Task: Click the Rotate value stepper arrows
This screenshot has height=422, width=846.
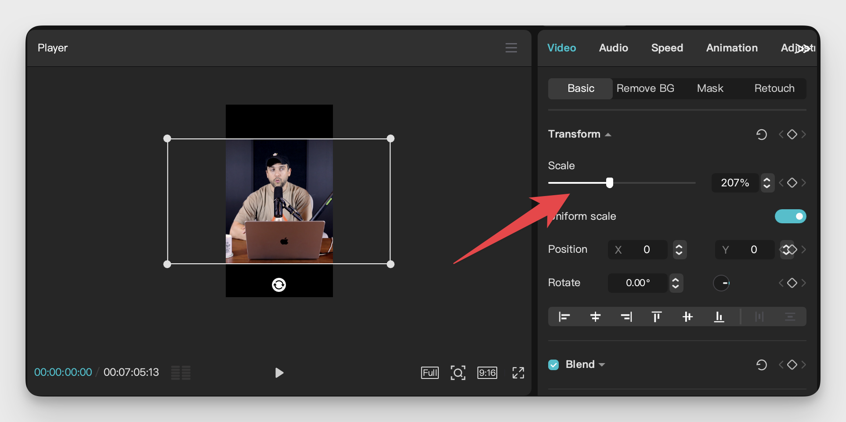Action: tap(676, 283)
